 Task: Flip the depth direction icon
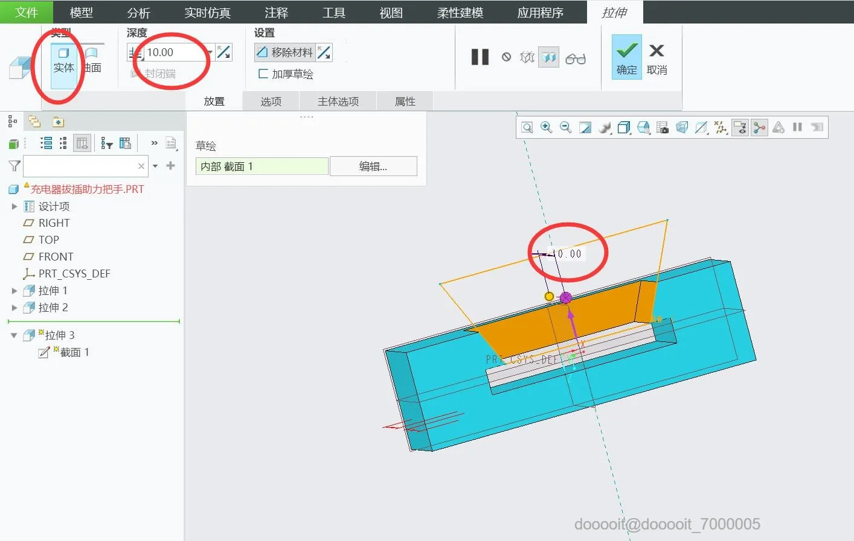click(x=223, y=52)
